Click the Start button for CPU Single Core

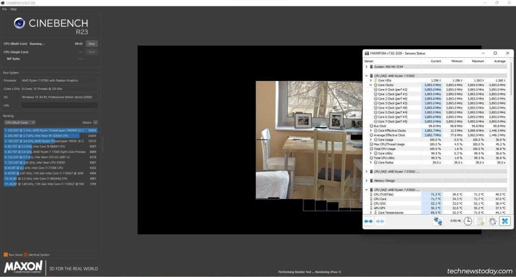click(92, 52)
